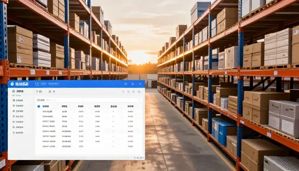Click the first right-side toolbar refresh icon
Viewport: 299px width, 171px height.
[123, 92]
